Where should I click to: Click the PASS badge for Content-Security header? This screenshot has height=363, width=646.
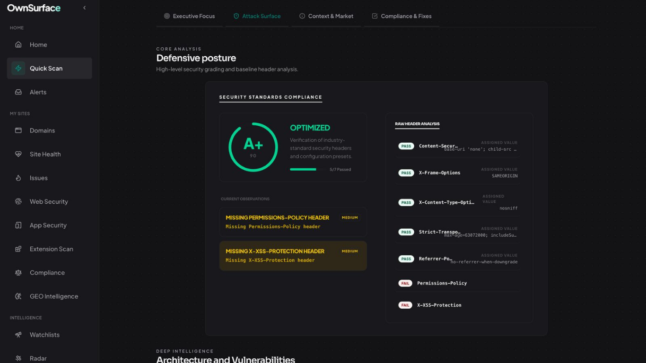coord(406,146)
